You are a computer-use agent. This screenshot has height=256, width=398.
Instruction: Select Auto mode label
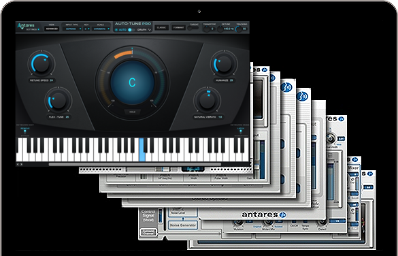[x=122, y=30]
